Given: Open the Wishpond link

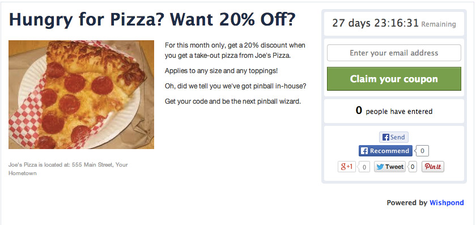Looking at the screenshot, I should pyautogui.click(x=447, y=202).
